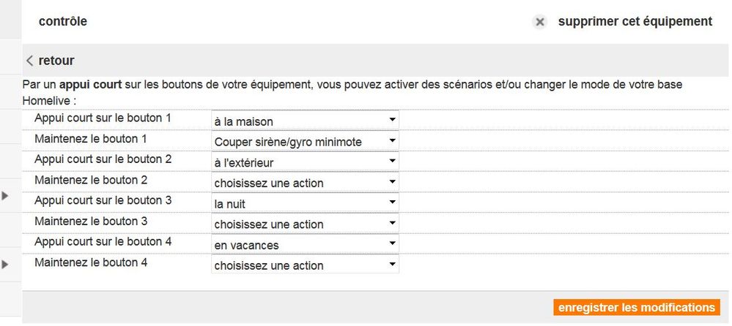Click the supprimer cet équipement link

point(635,21)
